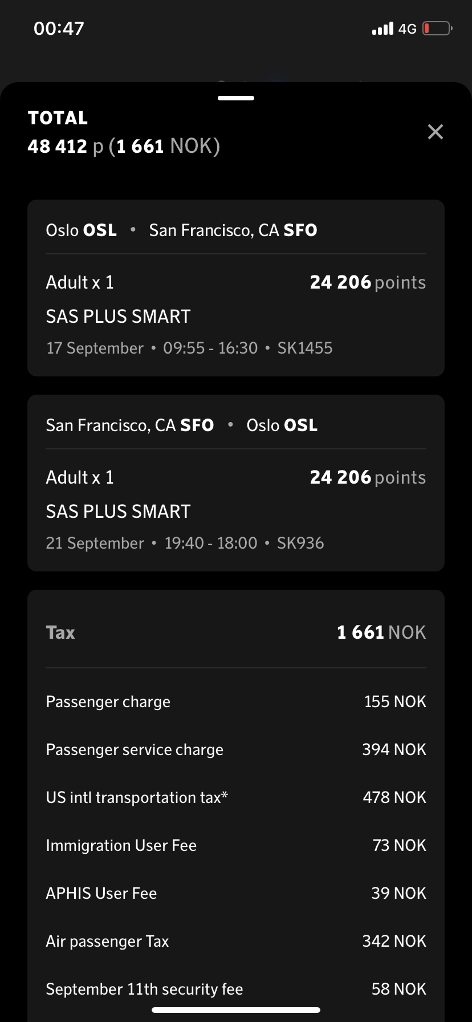Tap the outbound 24 206 points amount
The image size is (472, 1022).
(367, 282)
